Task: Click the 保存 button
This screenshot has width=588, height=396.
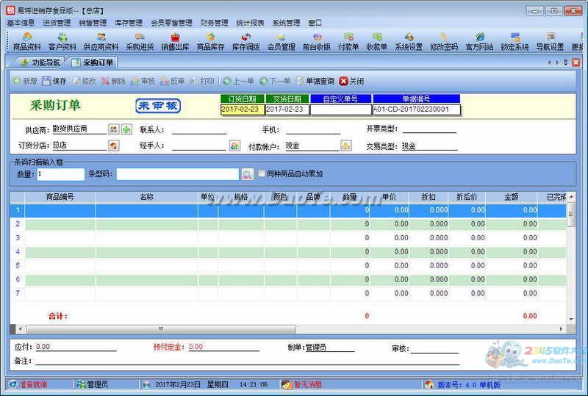Action: tap(54, 81)
